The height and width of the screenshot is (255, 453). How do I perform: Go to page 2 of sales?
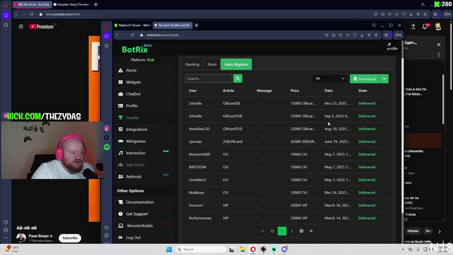click(x=292, y=231)
